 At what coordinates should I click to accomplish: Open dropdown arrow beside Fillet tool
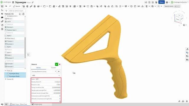(47, 6)
